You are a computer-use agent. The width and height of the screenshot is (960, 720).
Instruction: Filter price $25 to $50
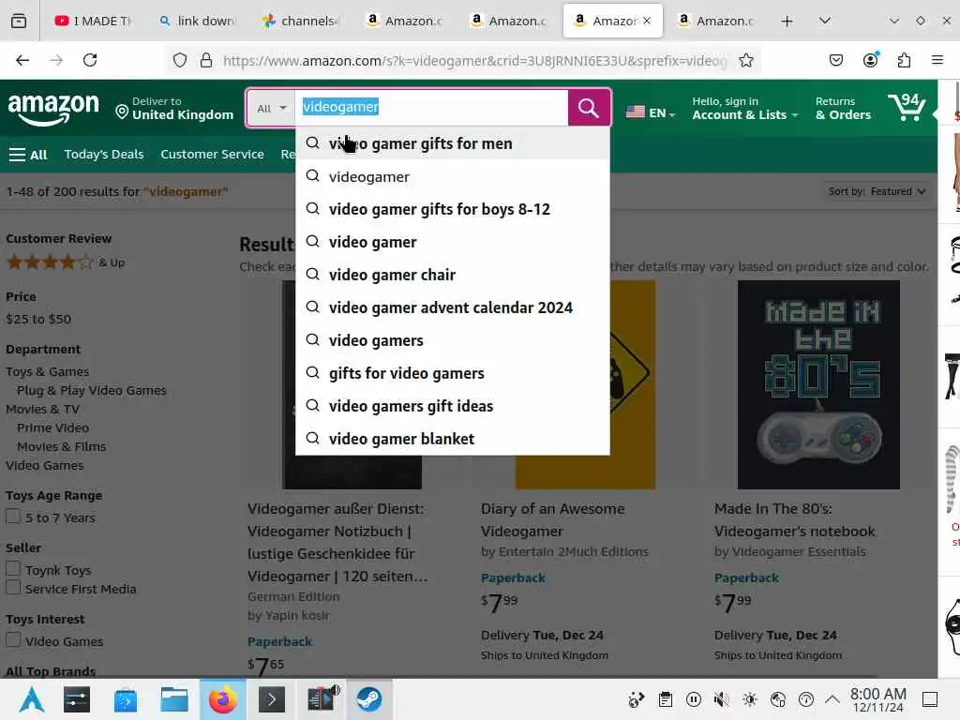click(37, 319)
